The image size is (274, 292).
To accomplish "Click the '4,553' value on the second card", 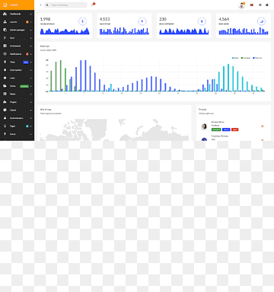I will click(x=105, y=19).
